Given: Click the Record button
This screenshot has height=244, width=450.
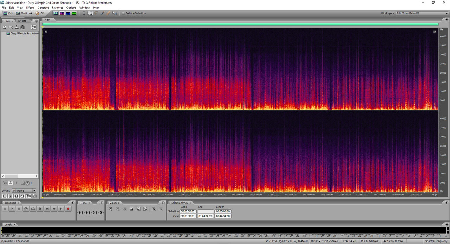Looking at the screenshot, I should tap(68, 209).
